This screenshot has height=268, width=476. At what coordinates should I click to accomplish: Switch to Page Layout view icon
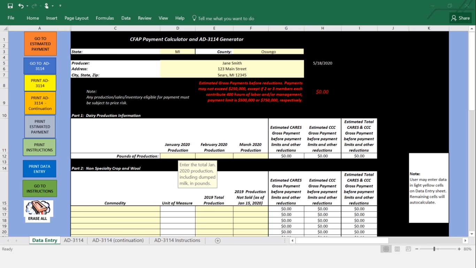coord(397,249)
